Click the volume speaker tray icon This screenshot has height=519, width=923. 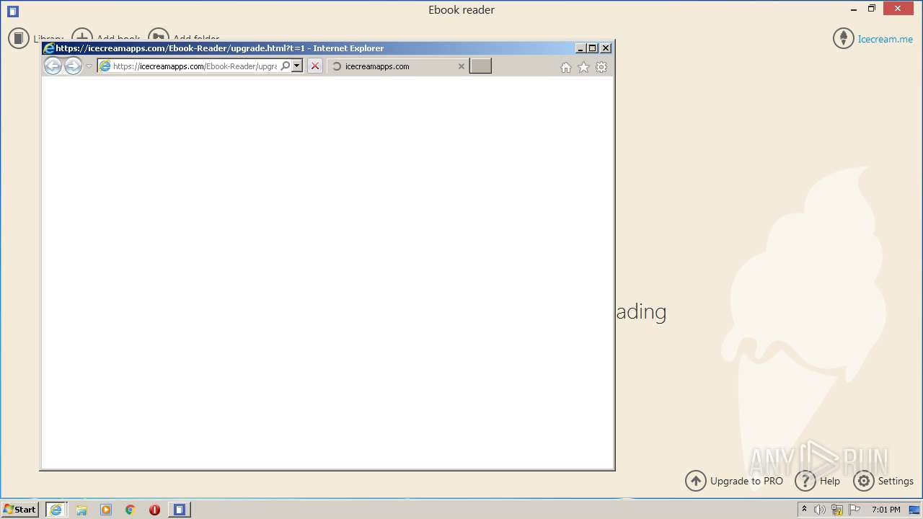[820, 510]
